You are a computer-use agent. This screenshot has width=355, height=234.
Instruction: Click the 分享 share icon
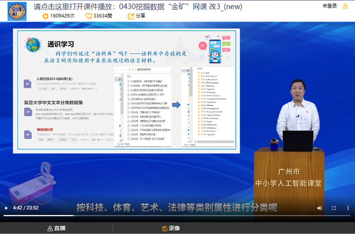pos(131,16)
